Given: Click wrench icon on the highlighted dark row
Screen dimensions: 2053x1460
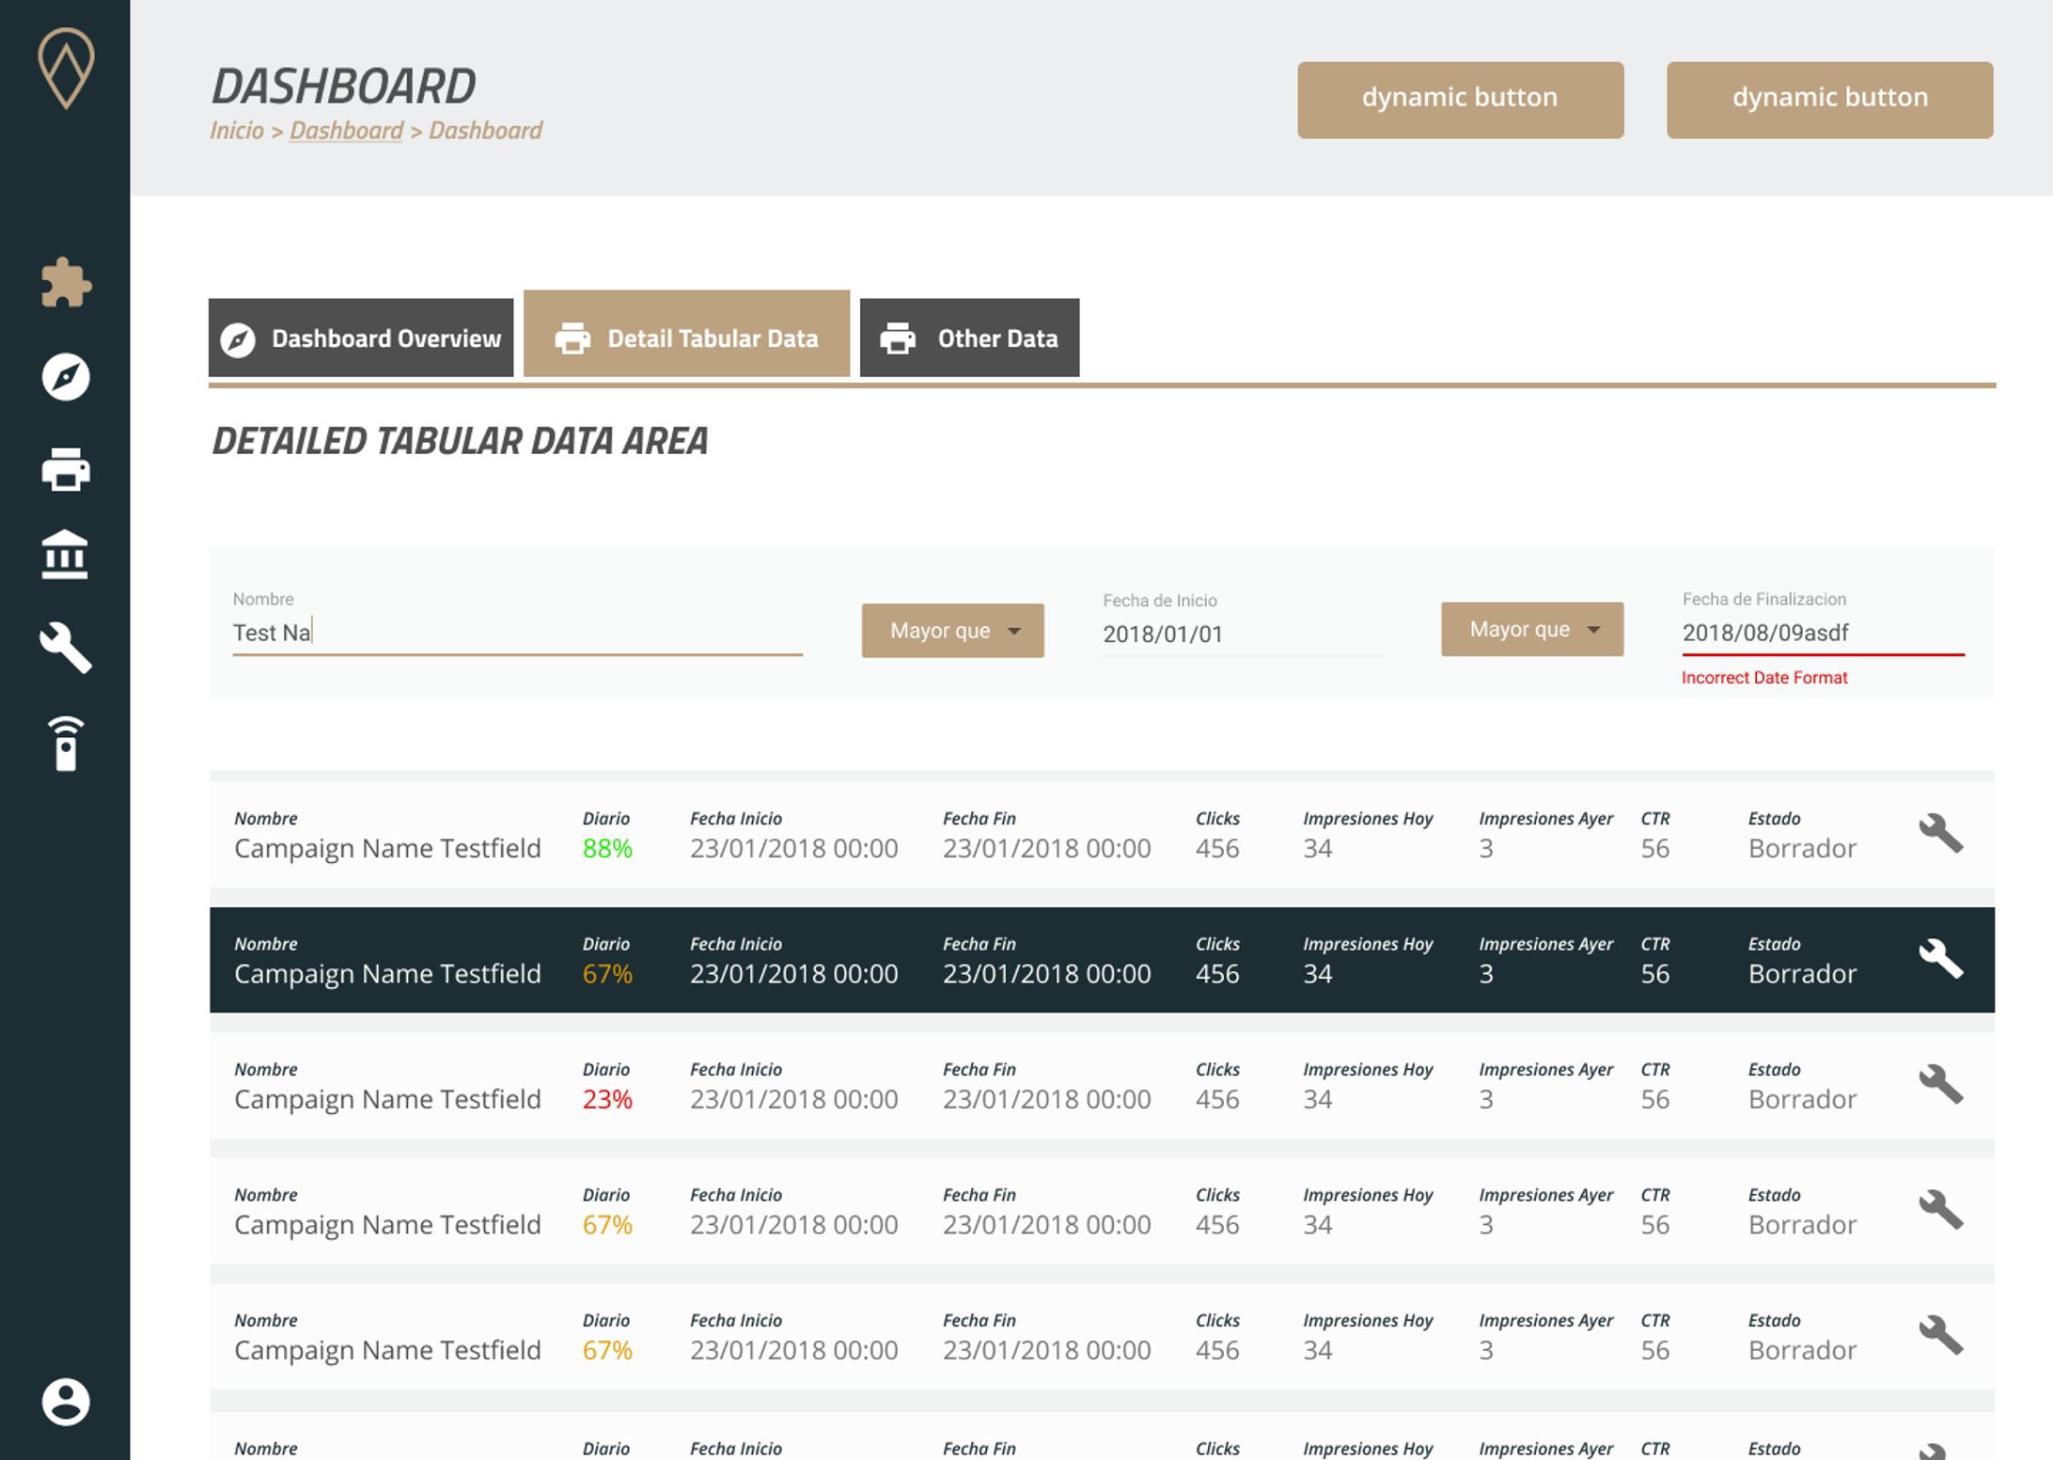Looking at the screenshot, I should click(x=1940, y=959).
